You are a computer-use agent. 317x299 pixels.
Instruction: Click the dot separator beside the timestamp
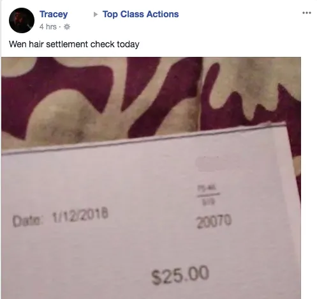pyautogui.click(x=60, y=27)
